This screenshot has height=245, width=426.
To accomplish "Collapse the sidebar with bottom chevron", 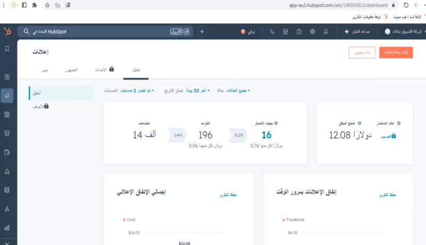I will (x=7, y=243).
